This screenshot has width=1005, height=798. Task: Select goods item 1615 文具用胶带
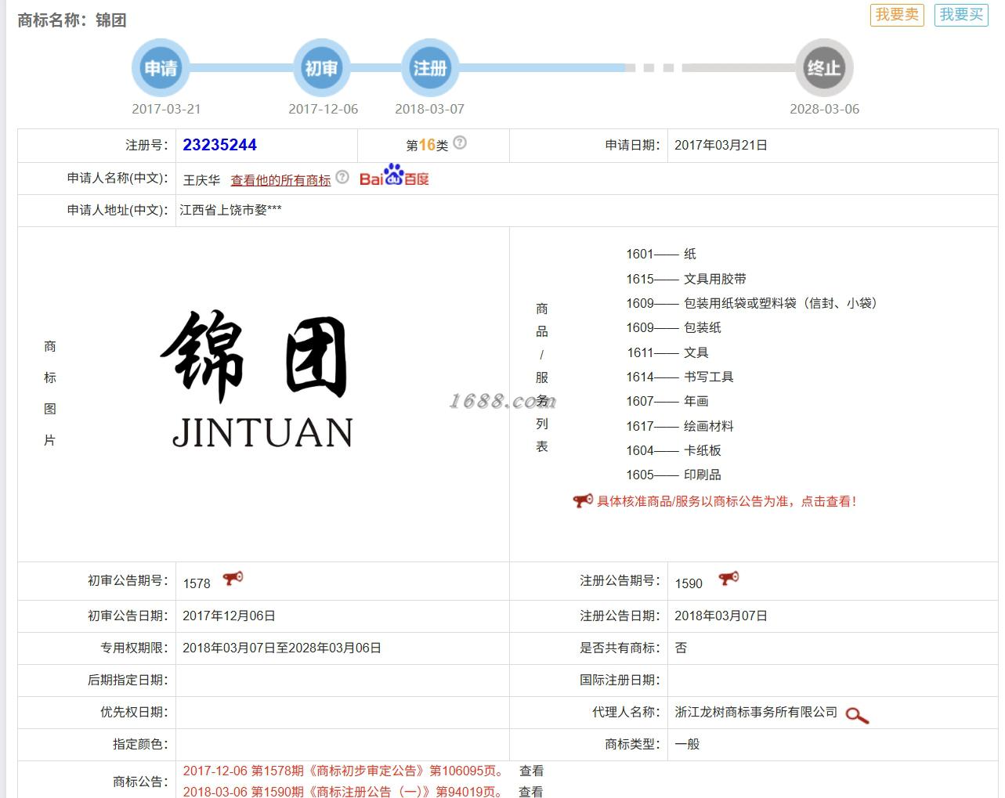(x=686, y=279)
